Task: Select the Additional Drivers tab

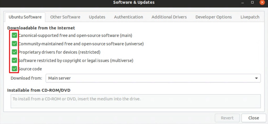Action: point(169,17)
